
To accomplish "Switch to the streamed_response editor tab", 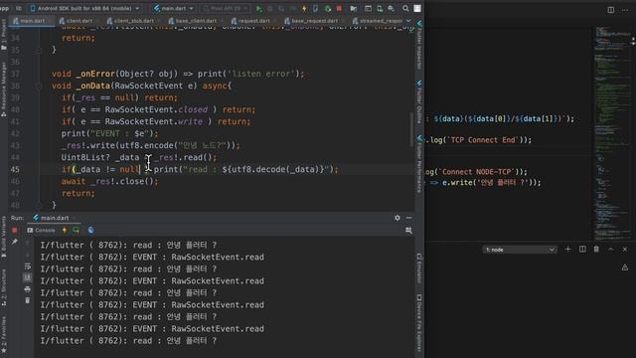I will pos(378,21).
